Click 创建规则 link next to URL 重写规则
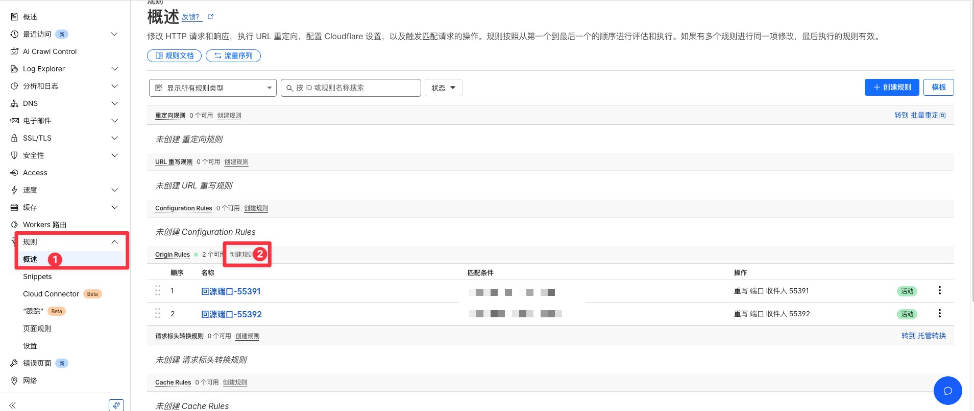 236,161
